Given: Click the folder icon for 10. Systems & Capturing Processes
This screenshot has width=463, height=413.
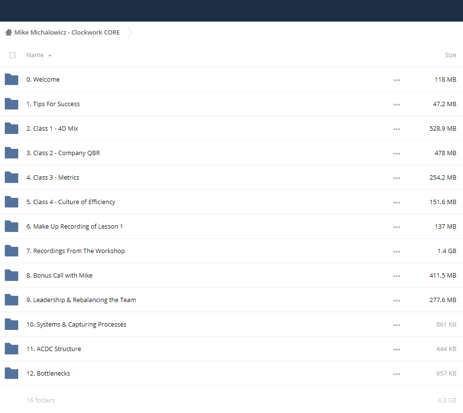Looking at the screenshot, I should click(x=12, y=324).
